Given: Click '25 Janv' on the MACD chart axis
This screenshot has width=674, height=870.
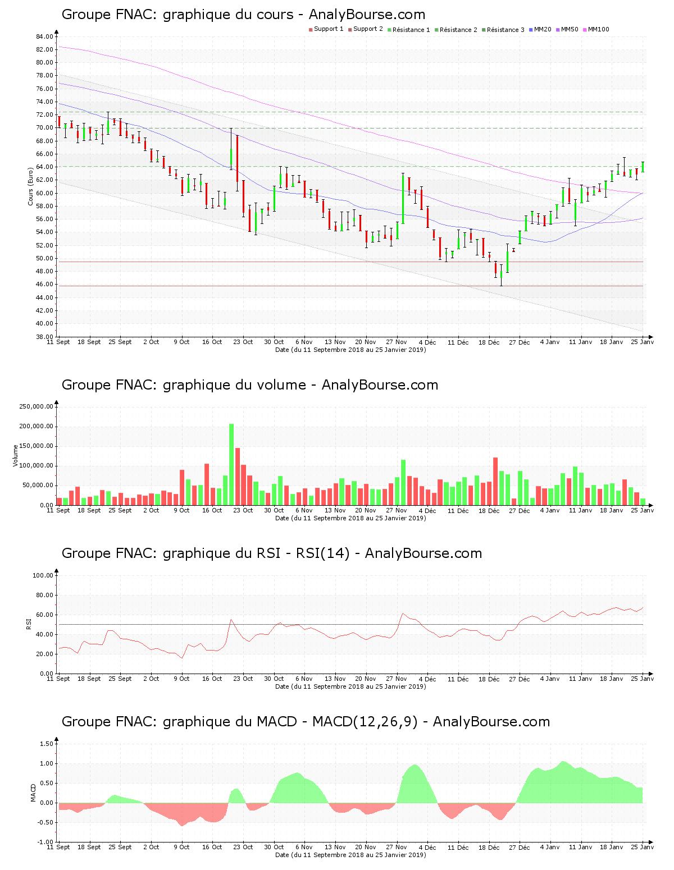Looking at the screenshot, I should [643, 847].
